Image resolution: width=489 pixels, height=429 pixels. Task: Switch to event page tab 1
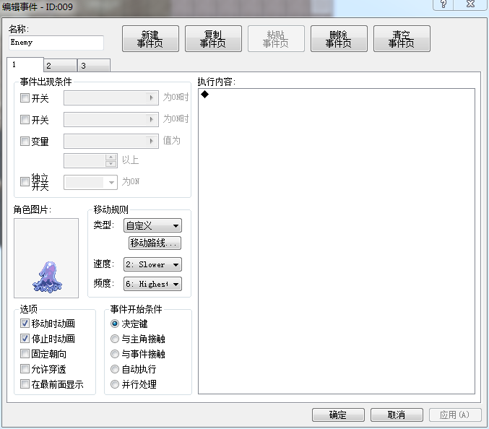tap(25, 64)
